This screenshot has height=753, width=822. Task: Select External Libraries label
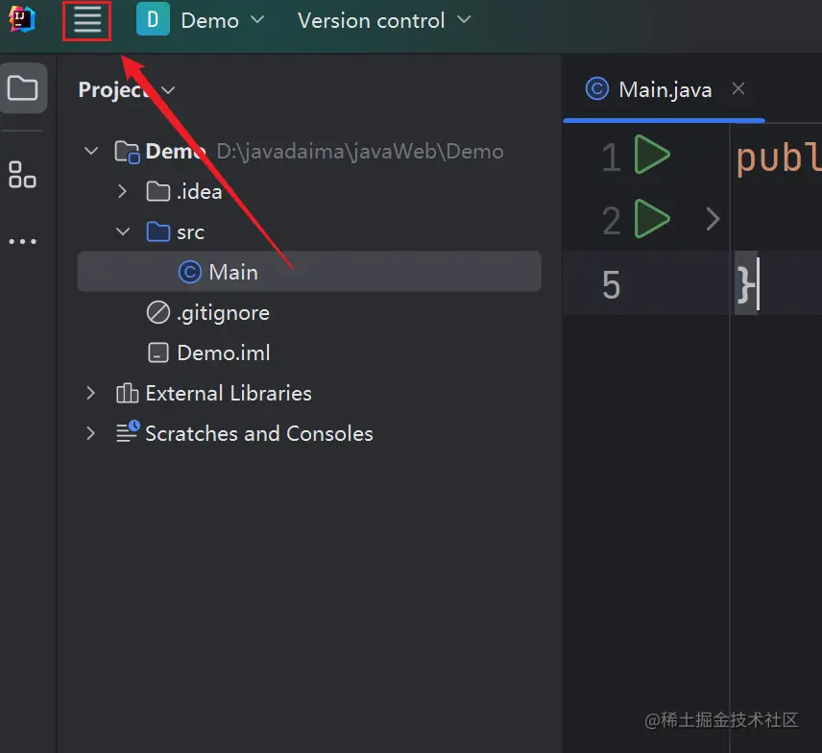(x=229, y=393)
